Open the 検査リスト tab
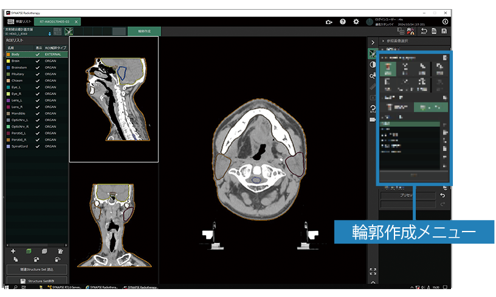This screenshot has width=496, height=297. click(x=19, y=22)
